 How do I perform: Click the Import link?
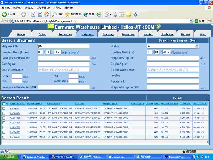pos(183,40)
